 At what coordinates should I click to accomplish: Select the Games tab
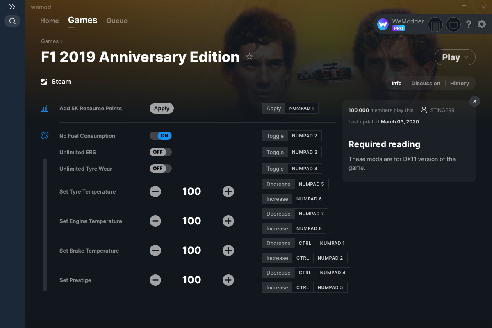(x=83, y=20)
